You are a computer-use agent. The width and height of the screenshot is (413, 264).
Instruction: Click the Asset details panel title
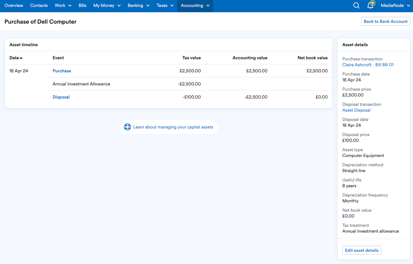tap(355, 45)
